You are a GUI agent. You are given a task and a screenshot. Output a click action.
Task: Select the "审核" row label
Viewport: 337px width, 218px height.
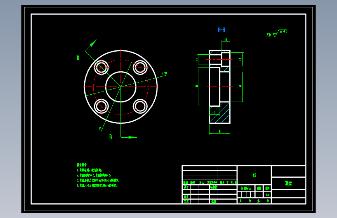(x=186, y=197)
